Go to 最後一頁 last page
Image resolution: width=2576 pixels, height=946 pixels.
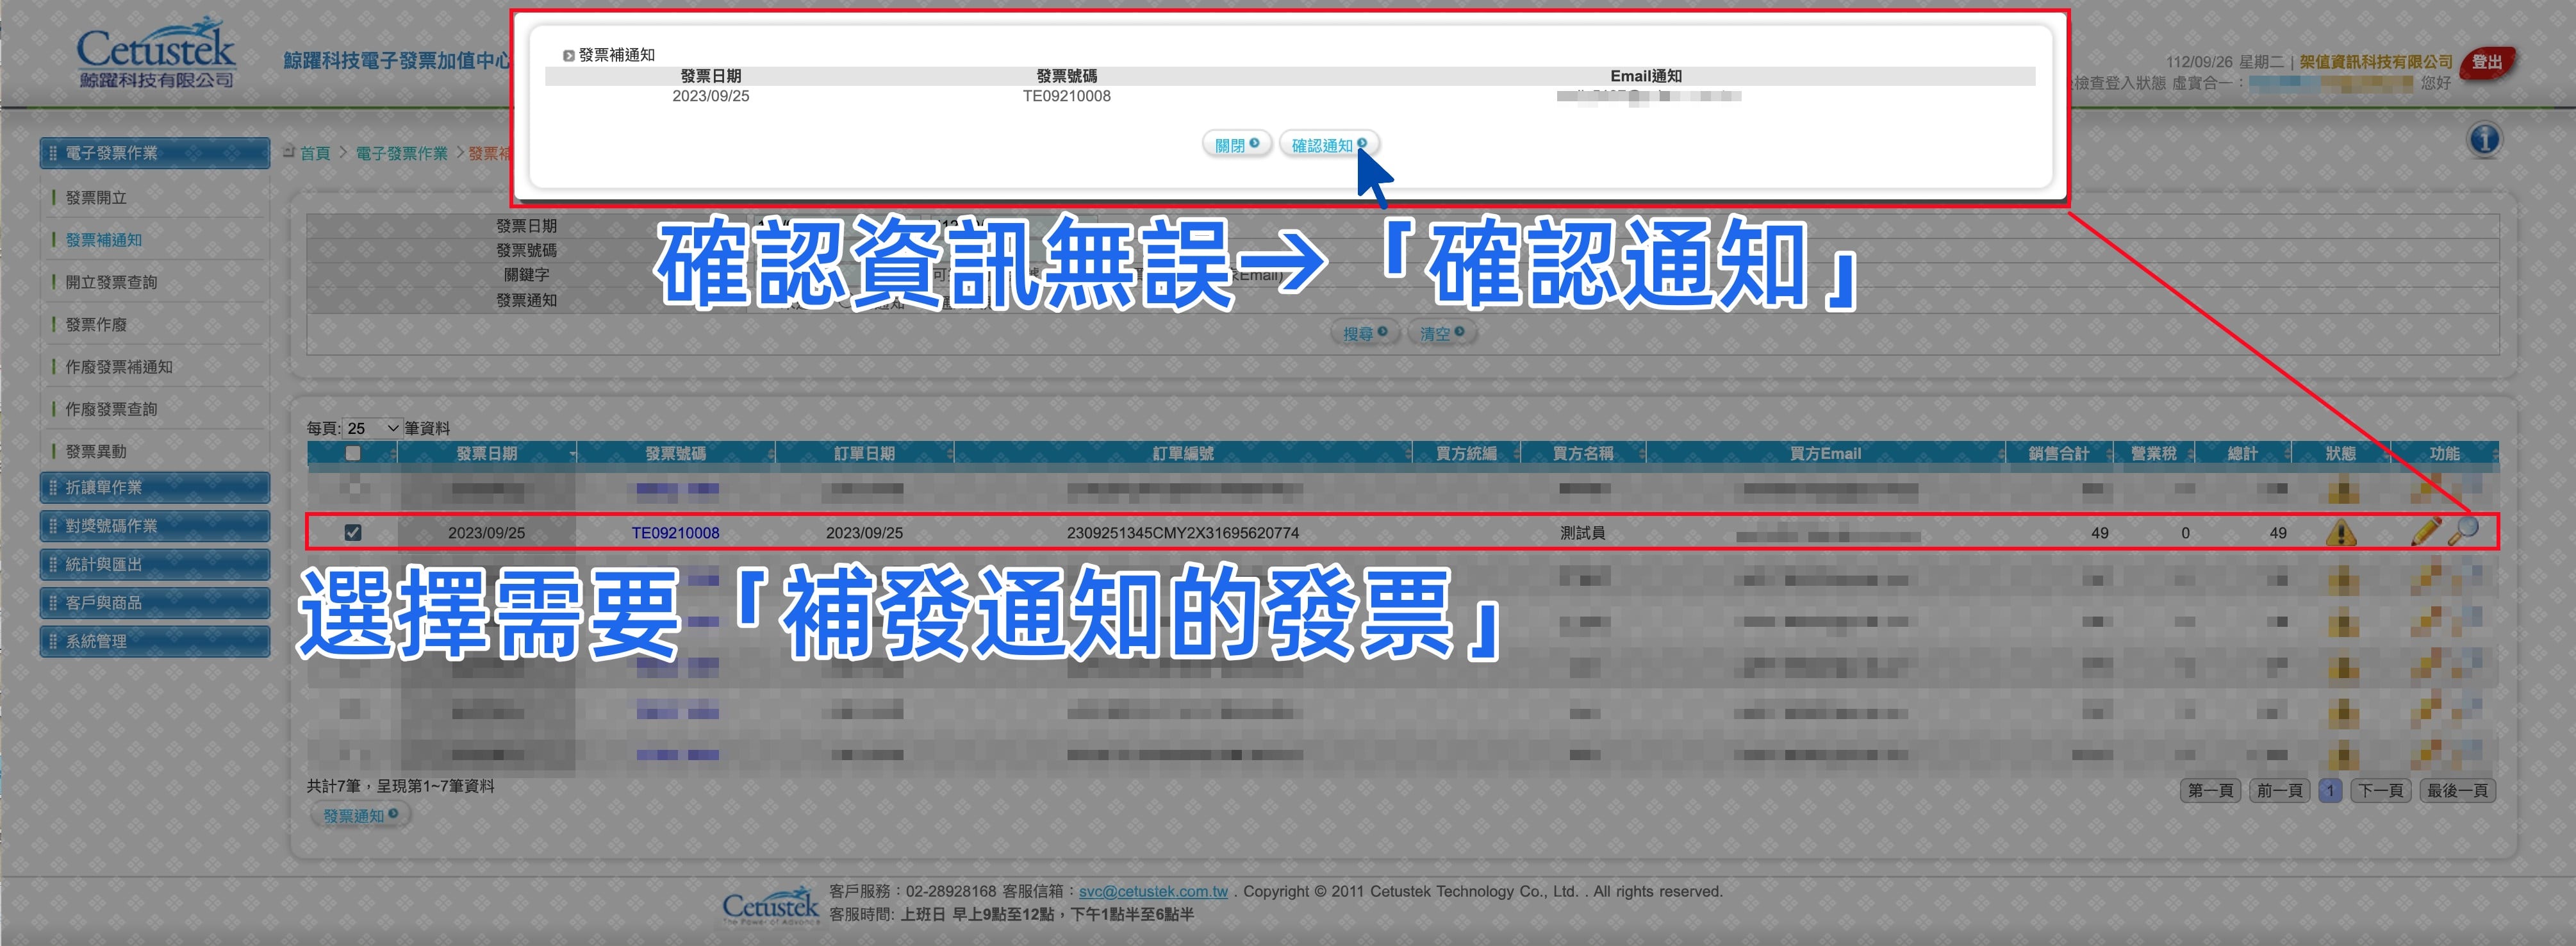tap(2457, 790)
